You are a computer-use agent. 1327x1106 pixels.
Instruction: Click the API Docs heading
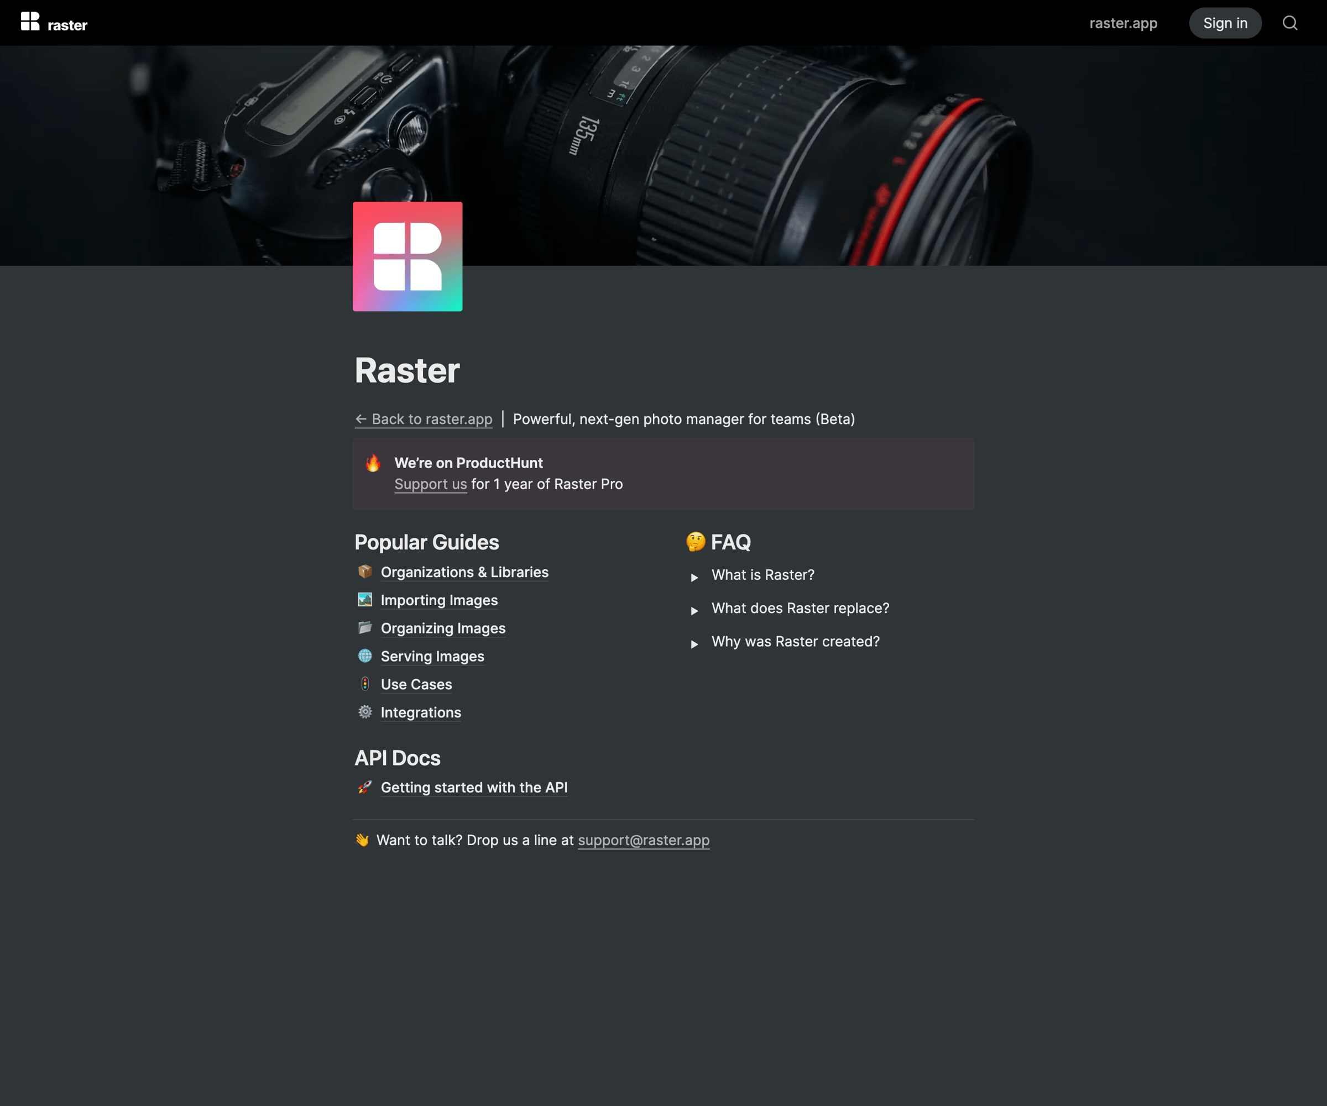point(398,758)
